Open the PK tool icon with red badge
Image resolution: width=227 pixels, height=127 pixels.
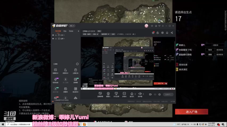coord(55,98)
